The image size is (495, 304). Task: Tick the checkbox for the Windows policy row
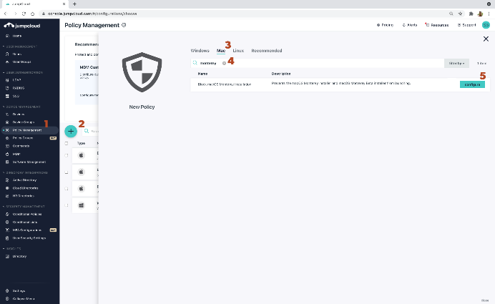click(67, 205)
